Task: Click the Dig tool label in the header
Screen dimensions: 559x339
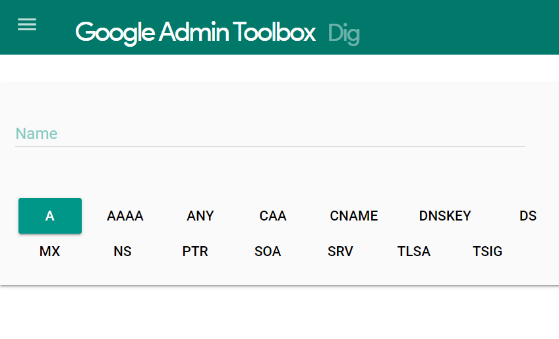Action: 343,34
